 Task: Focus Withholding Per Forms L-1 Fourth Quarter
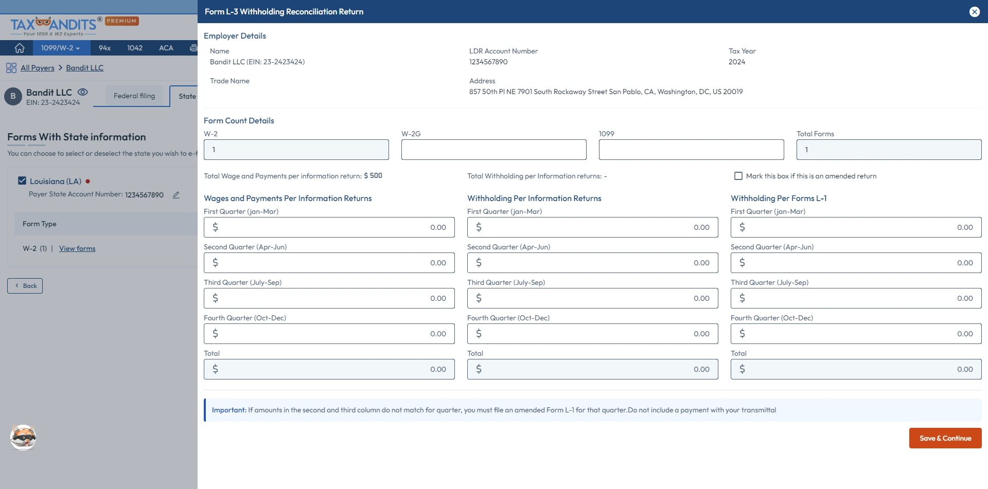click(856, 334)
